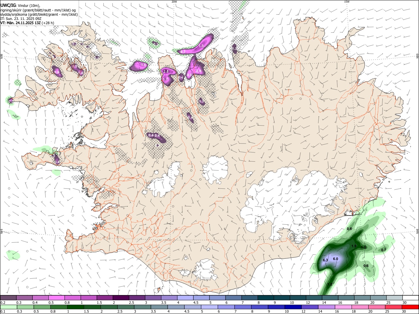Click the 1.9 value in dark green

coord(354,246)
